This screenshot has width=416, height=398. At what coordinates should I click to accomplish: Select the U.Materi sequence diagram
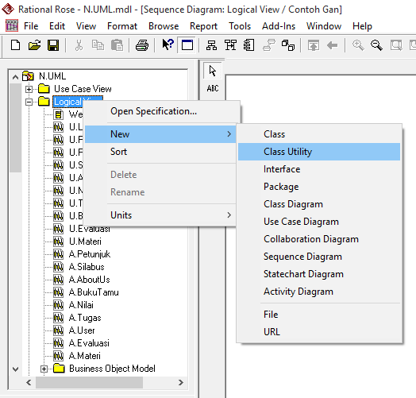tap(85, 242)
